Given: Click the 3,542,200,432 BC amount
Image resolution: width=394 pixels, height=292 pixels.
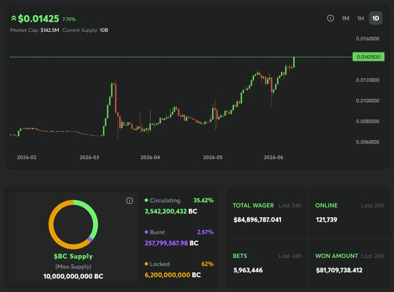Looking at the screenshot, I should pos(171,211).
